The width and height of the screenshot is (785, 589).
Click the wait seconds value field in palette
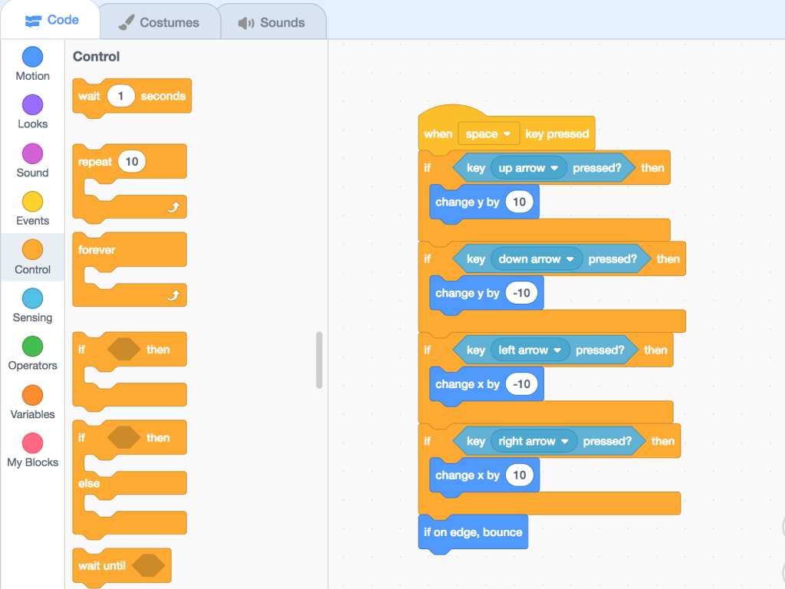point(120,96)
